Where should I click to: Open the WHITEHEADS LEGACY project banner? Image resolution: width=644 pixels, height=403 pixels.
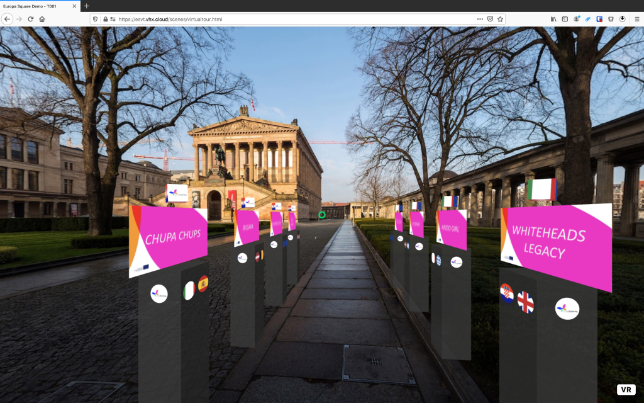(556, 244)
